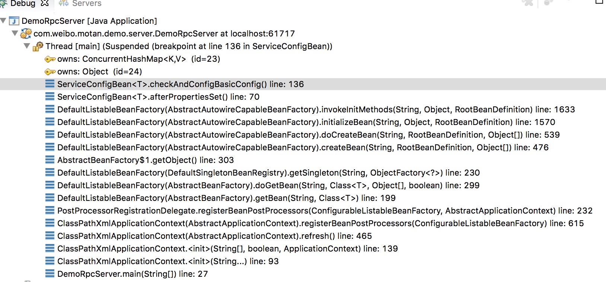Collapse the Thread [main] tree node
The width and height of the screenshot is (606, 282).
[x=27, y=46]
